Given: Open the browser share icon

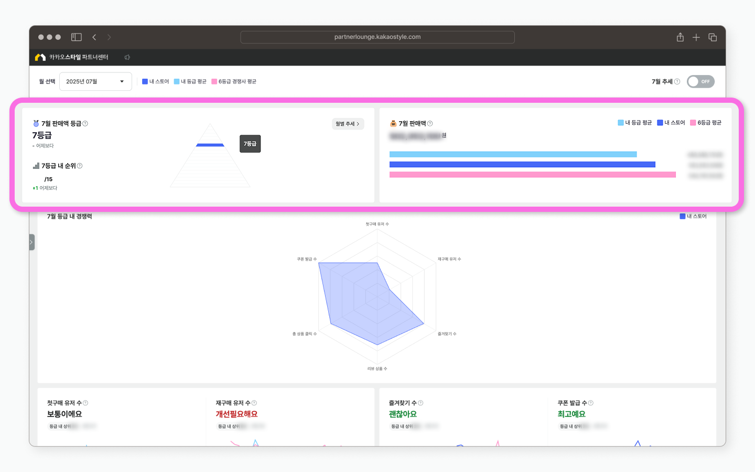Looking at the screenshot, I should [680, 37].
